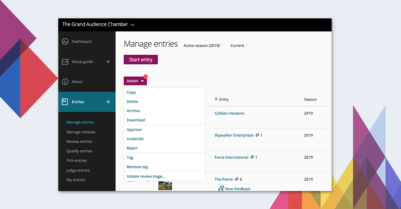The width and height of the screenshot is (401, 209).
Task: Click Skywalker Enterprises attachment paperclip icon
Action: click(x=257, y=135)
